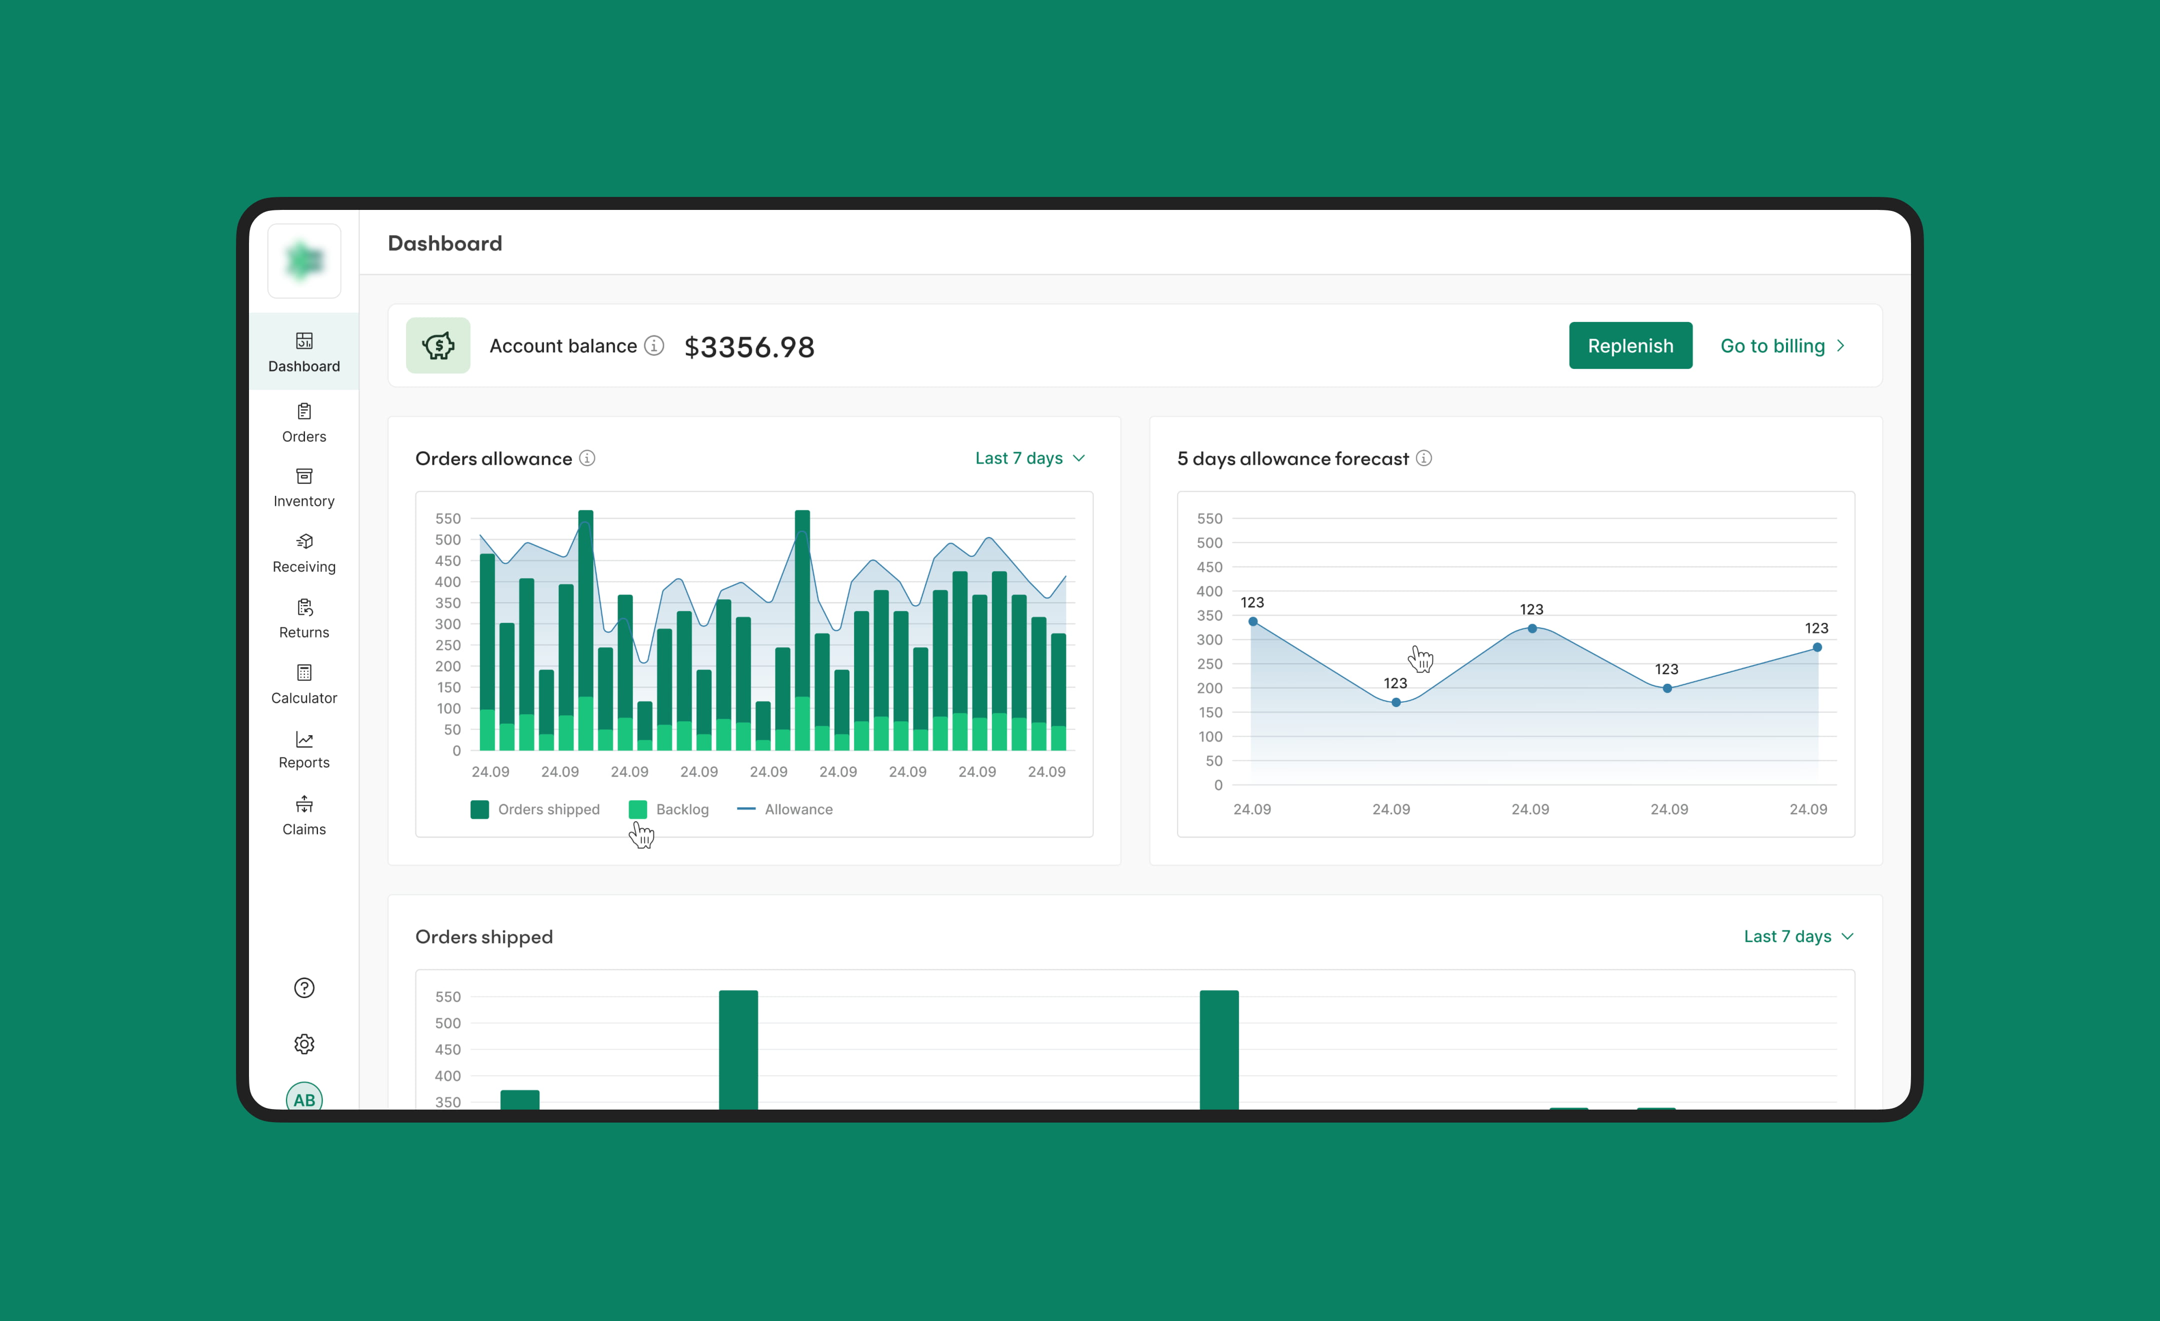The width and height of the screenshot is (2160, 1321).
Task: Click the Returns clipboard icon
Action: 304,607
